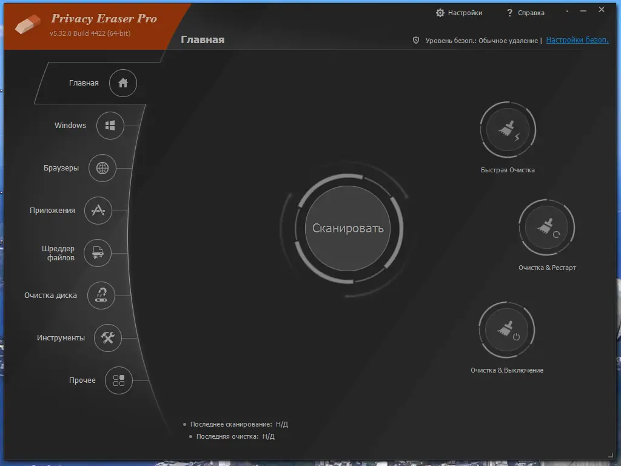Open the disk cleaning icon for Очистка диска
The height and width of the screenshot is (466, 621).
(101, 295)
